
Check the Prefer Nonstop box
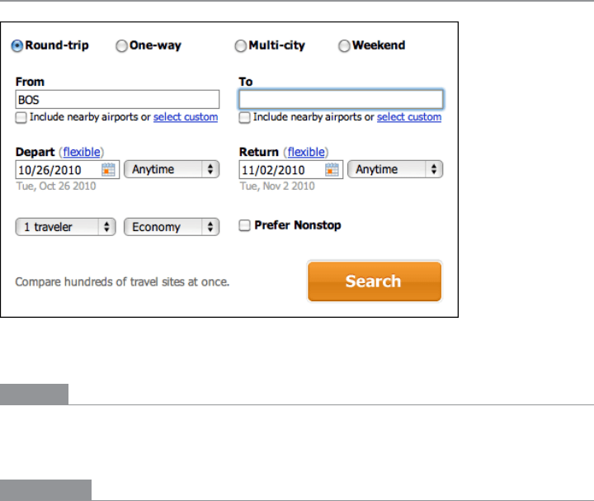(x=245, y=225)
